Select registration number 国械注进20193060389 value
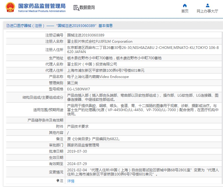This screenshot has height=187, width=223. coord(86,35)
